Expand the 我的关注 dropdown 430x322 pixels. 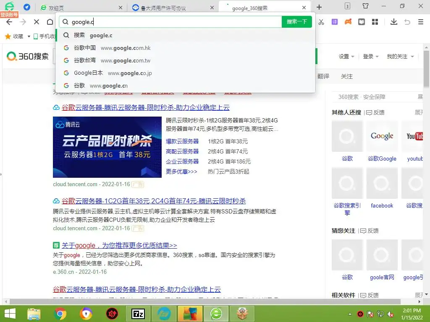400,57
